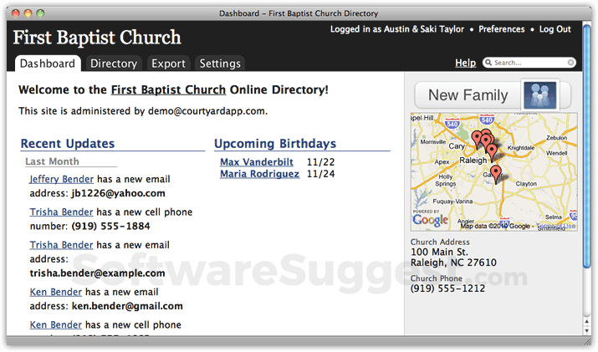The width and height of the screenshot is (598, 352).
Task: Open Max Vanderbilt's birthday entry
Action: click(x=257, y=162)
